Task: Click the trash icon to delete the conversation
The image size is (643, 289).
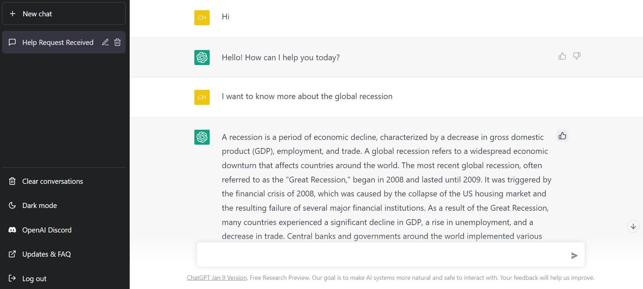Action: (x=117, y=42)
